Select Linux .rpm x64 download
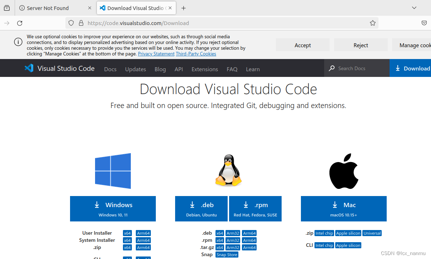The width and height of the screenshot is (431, 259). tap(220, 240)
